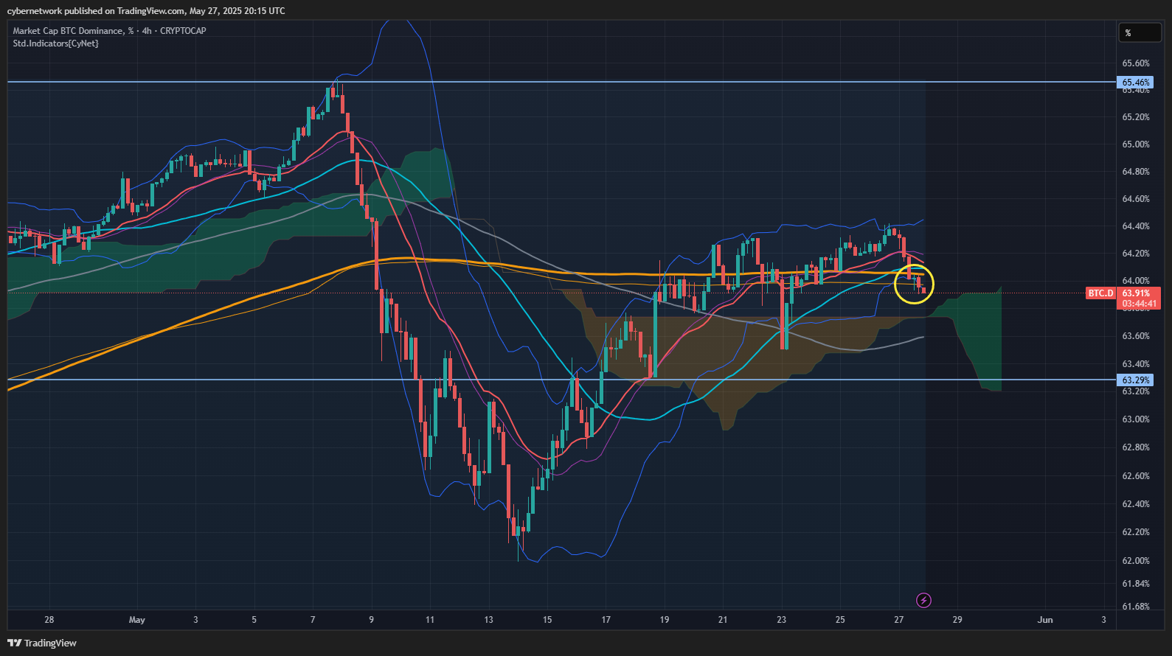Click the cybernetwork published header text
Image resolution: width=1172 pixels, height=656 pixels.
(x=146, y=11)
